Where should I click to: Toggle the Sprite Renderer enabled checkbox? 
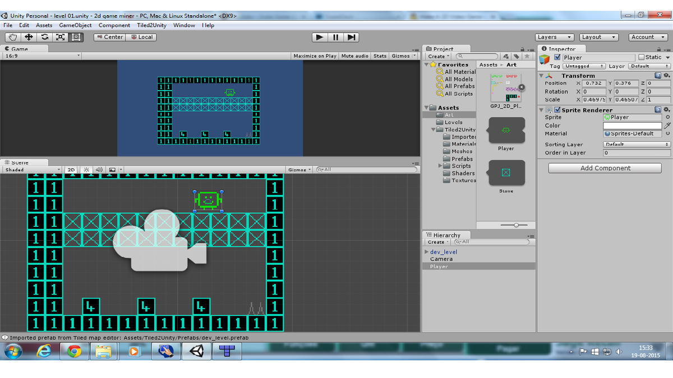(x=557, y=110)
